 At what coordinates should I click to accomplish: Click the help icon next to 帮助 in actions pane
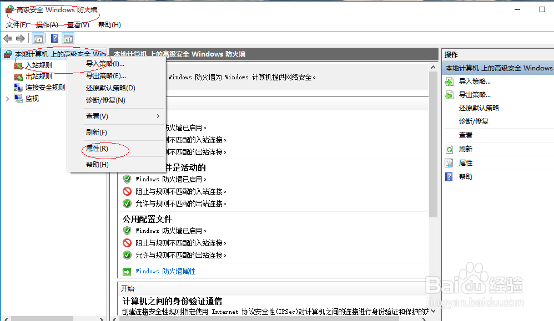click(449, 177)
